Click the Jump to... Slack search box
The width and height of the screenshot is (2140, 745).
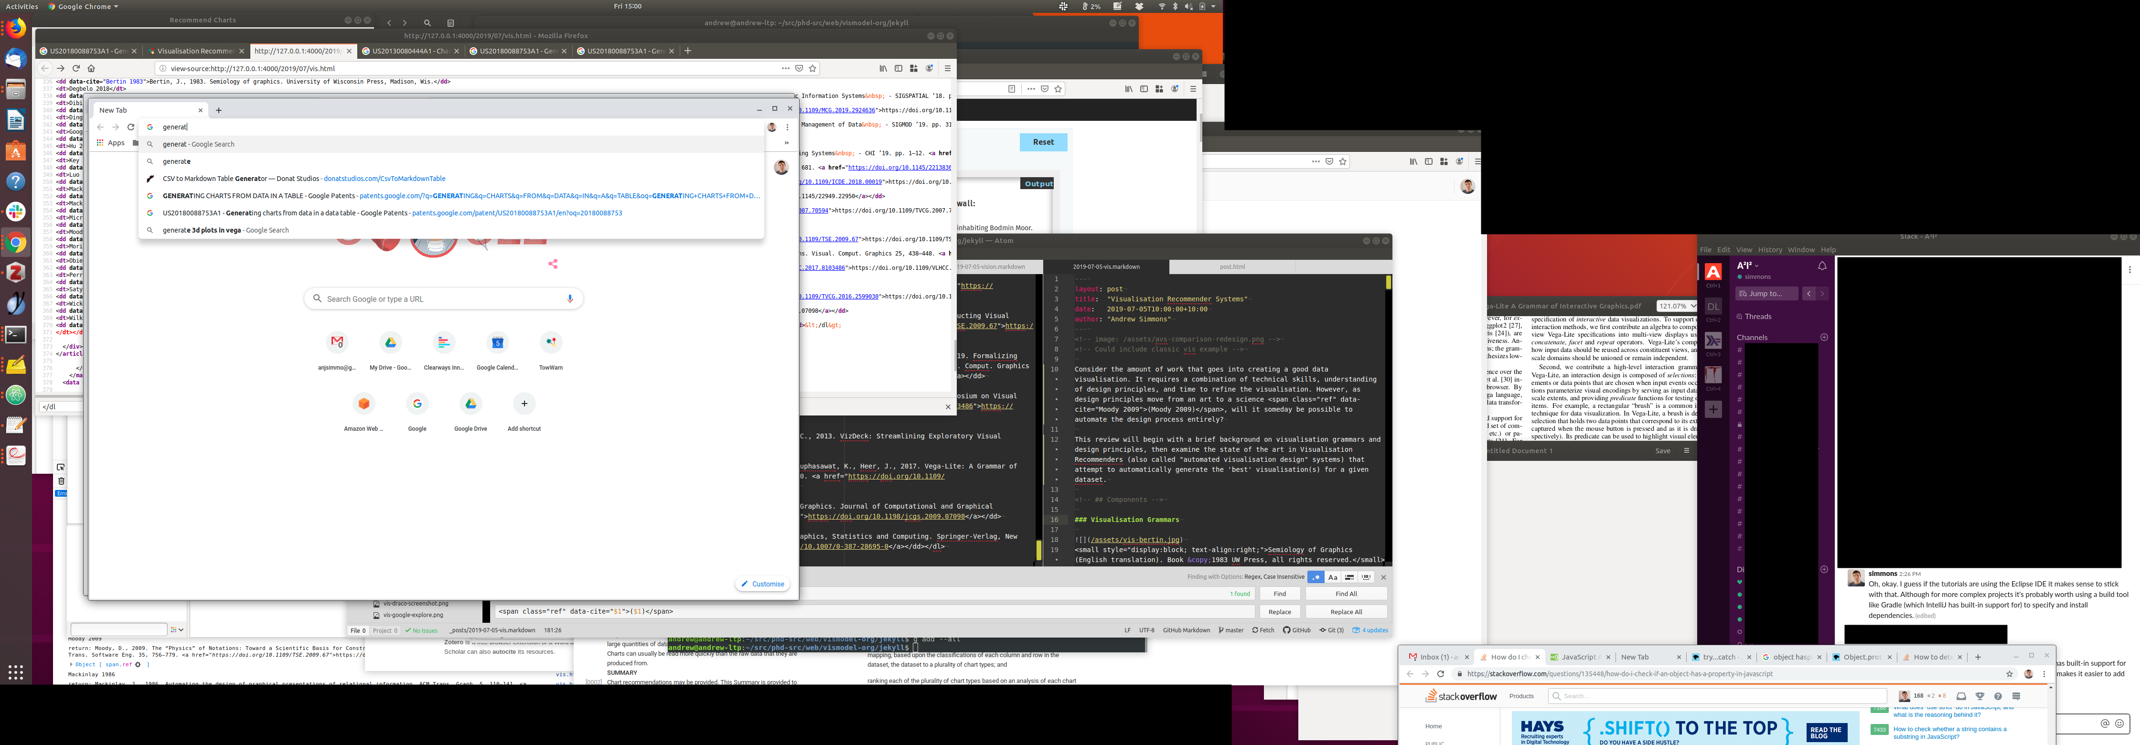pyautogui.click(x=1766, y=294)
